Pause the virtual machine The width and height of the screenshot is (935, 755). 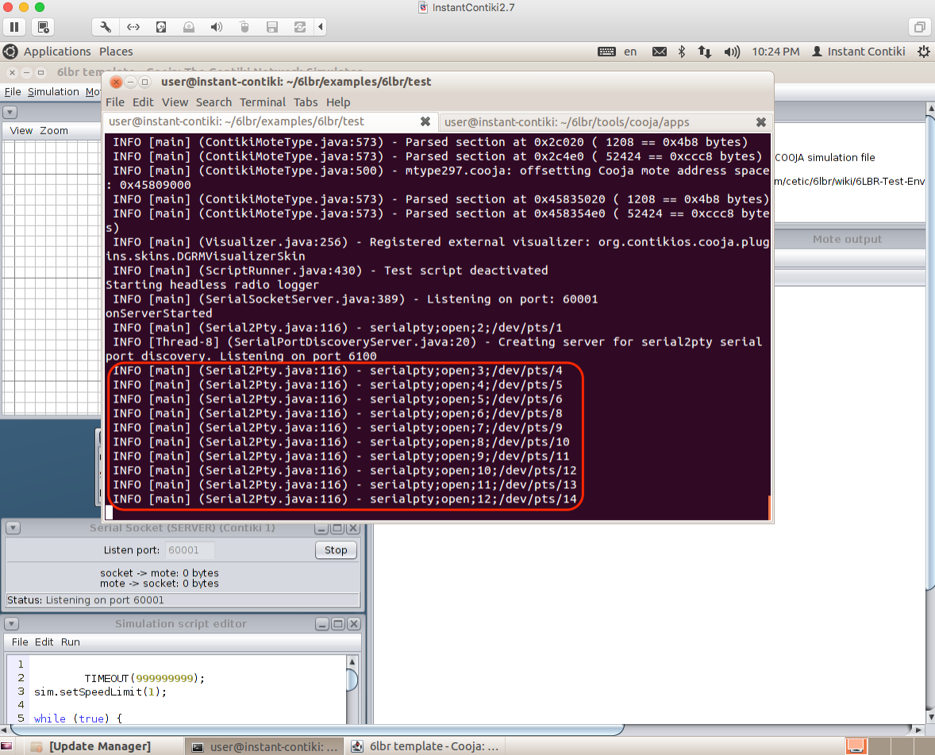(14, 27)
